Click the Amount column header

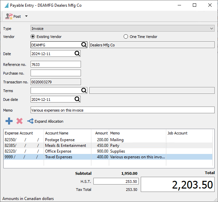point(100,133)
